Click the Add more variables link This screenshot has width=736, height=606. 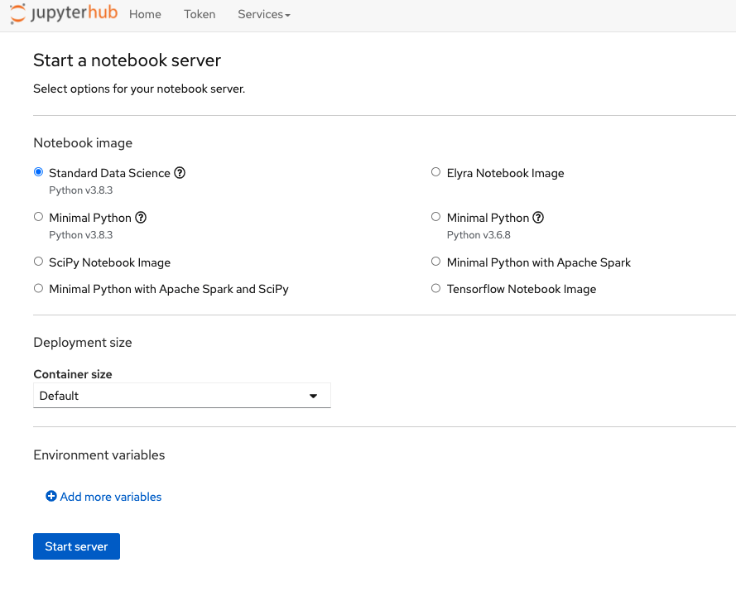[111, 497]
